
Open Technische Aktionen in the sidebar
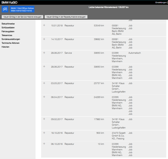coord(11,43)
